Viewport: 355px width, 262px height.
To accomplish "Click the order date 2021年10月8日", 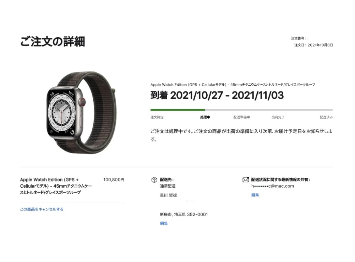I will pyautogui.click(x=320, y=45).
